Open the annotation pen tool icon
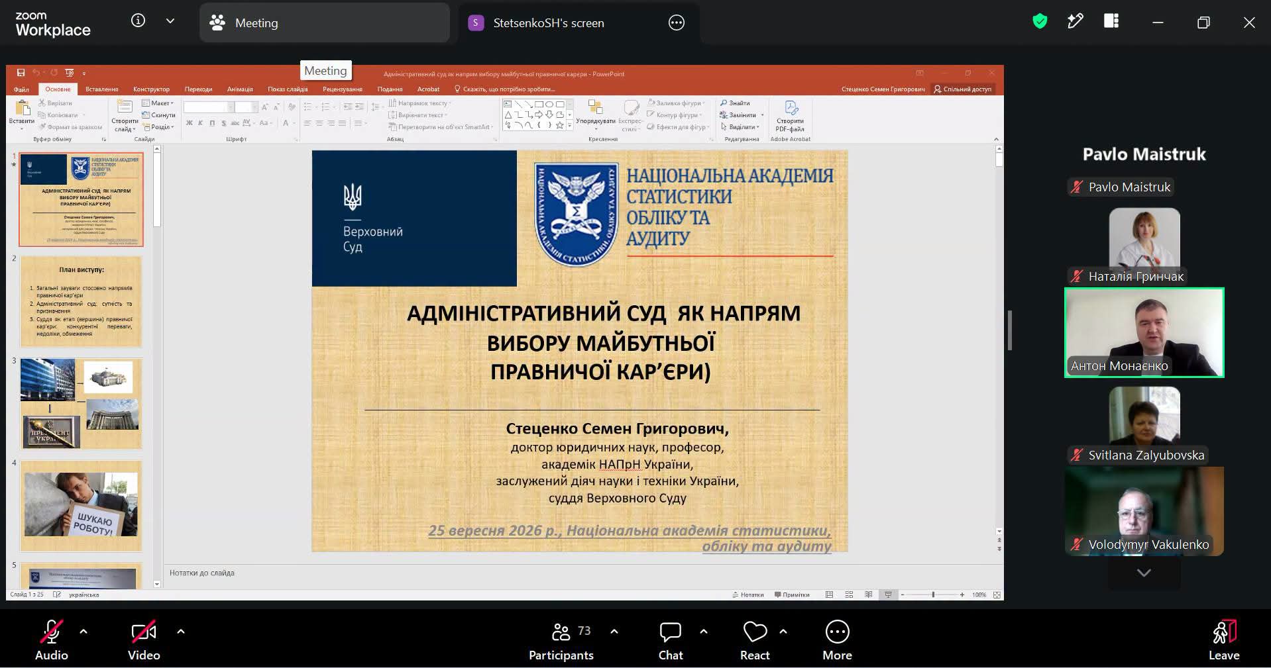The height and width of the screenshot is (668, 1271). (x=1076, y=22)
